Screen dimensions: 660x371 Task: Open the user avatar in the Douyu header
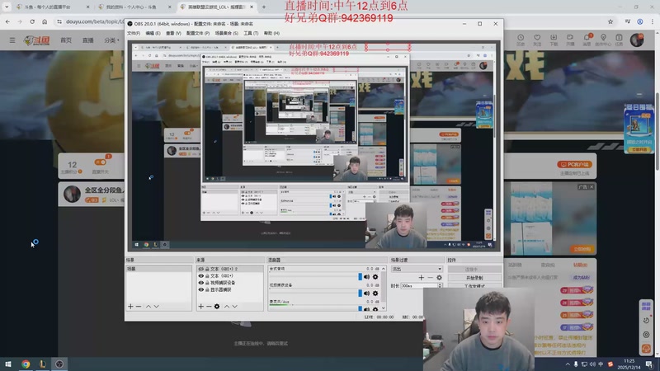pyautogui.click(x=637, y=40)
